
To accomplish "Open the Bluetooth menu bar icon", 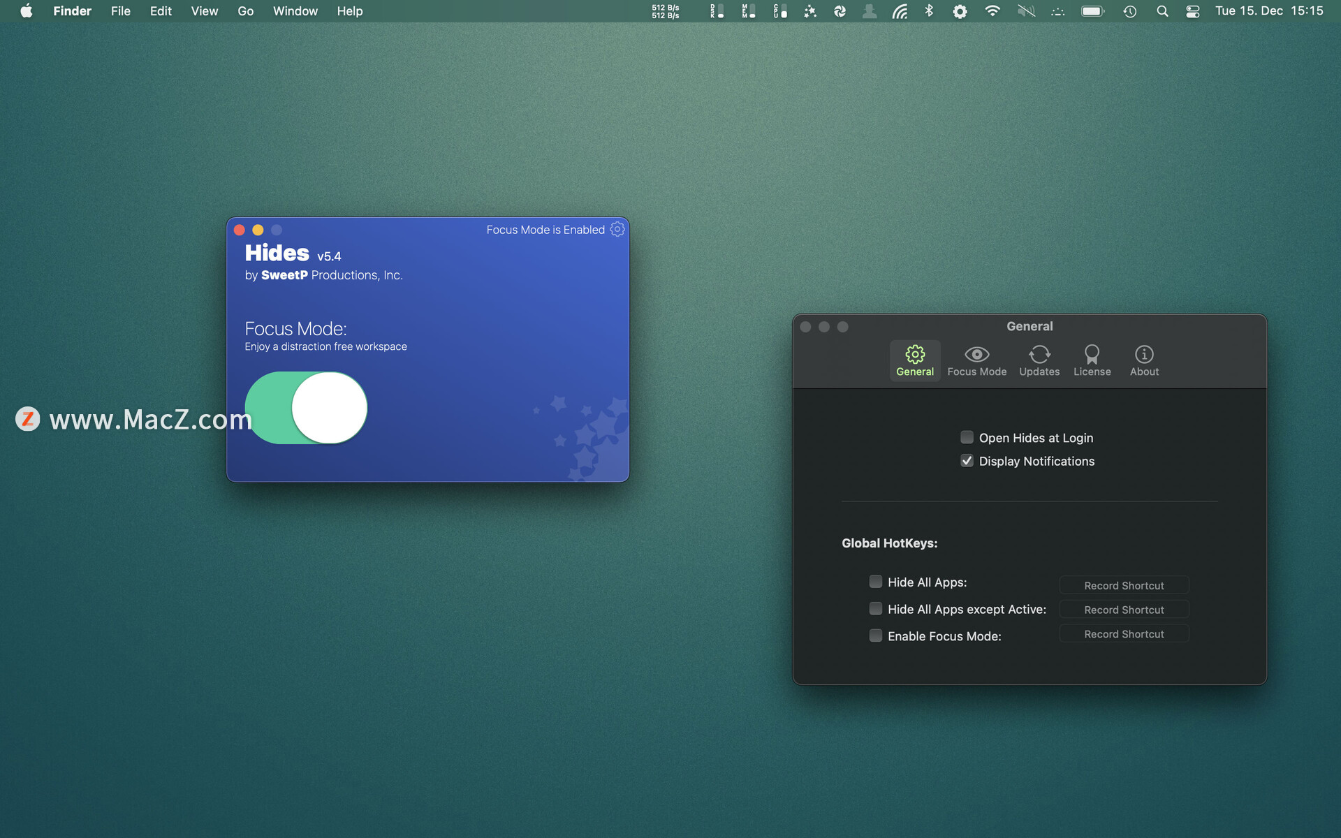I will (929, 11).
